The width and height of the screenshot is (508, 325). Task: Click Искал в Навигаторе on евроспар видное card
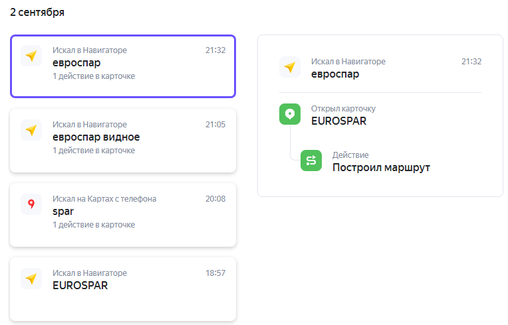click(x=90, y=125)
